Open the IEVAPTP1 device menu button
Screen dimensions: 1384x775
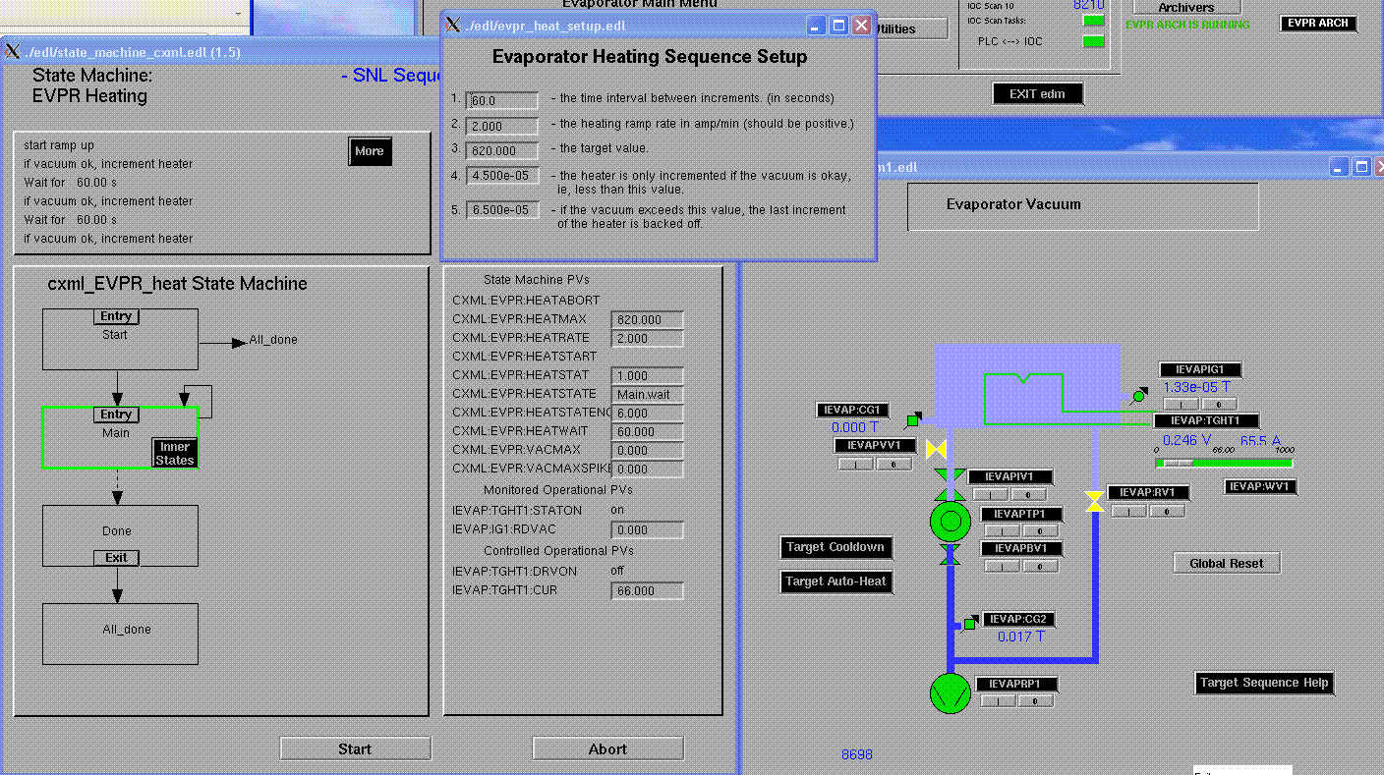[x=1020, y=514]
